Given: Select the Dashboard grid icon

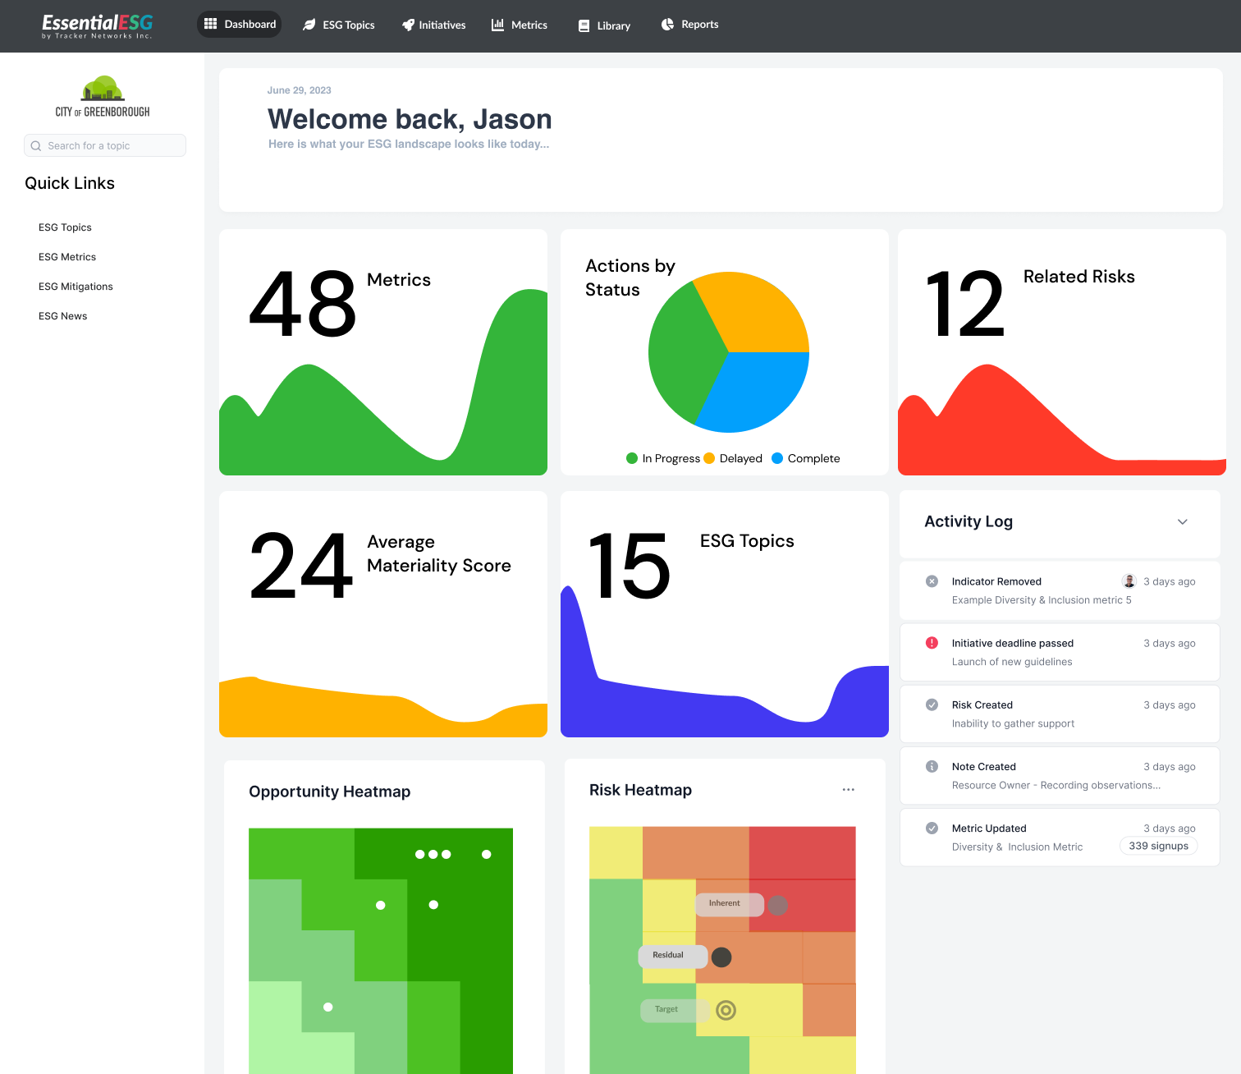Looking at the screenshot, I should tap(211, 24).
